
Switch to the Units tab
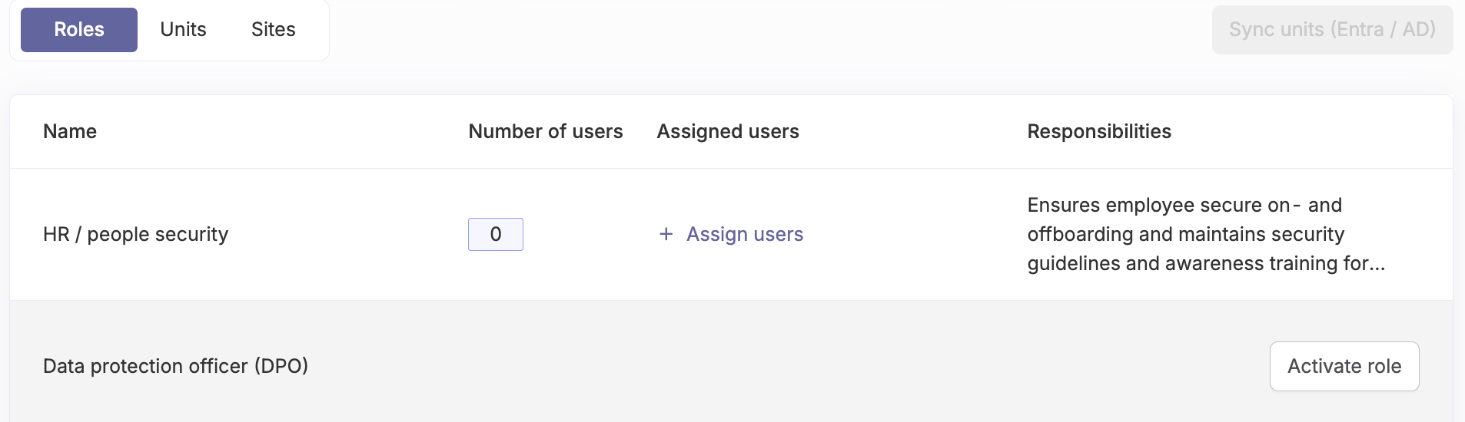[x=183, y=30]
